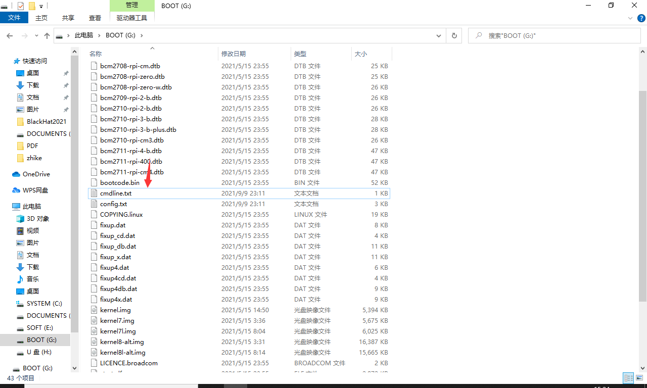Viewport: 647px width, 388px height.
Task: Open SYSTEM (C:) drive
Action: coord(44,304)
